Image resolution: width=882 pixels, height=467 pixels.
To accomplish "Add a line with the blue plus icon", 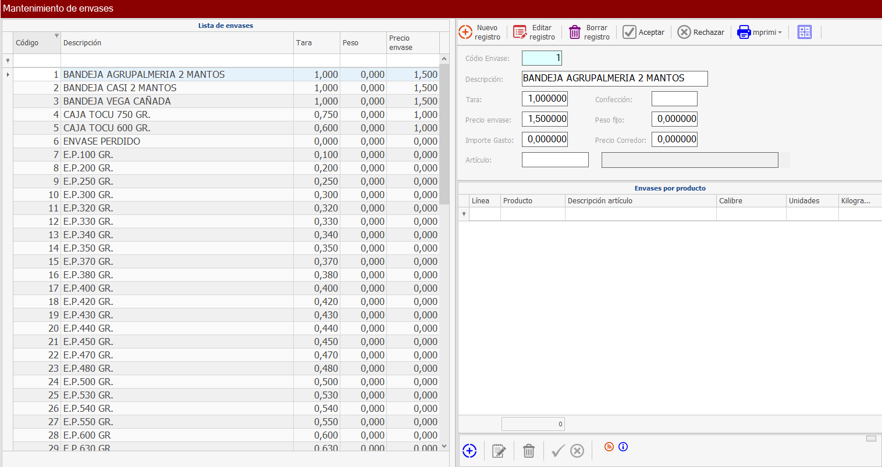I will pyautogui.click(x=470, y=451).
